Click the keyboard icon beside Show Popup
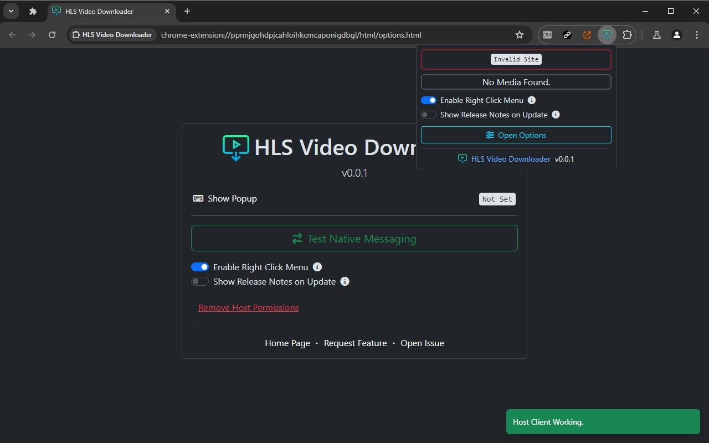The width and height of the screenshot is (709, 443). tap(197, 198)
